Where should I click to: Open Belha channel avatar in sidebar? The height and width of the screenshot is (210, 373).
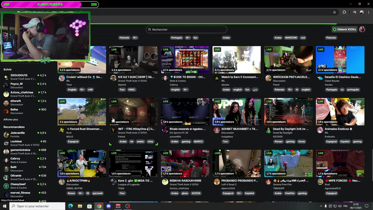(x=6, y=111)
